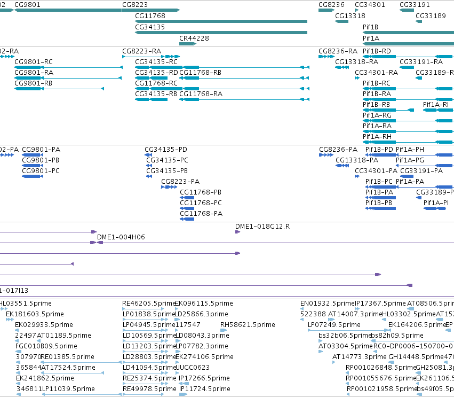Click the CR44228 gene bar
Viewport: 454px width, 397px height.
tap(188, 44)
